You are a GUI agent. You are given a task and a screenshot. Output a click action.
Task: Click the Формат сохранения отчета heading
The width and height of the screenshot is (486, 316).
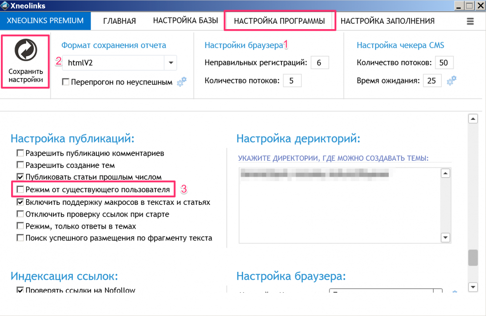point(114,45)
